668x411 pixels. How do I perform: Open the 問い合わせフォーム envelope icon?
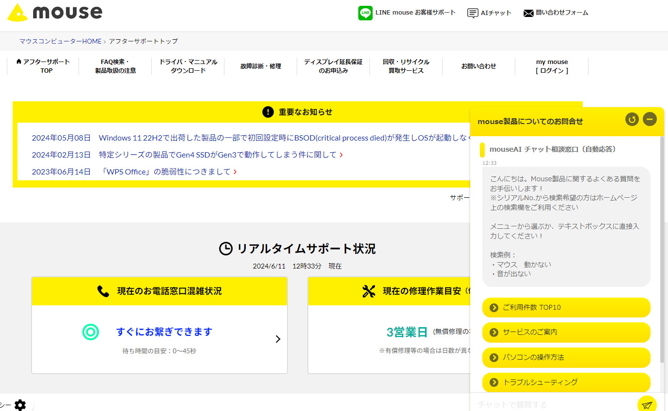coord(528,13)
